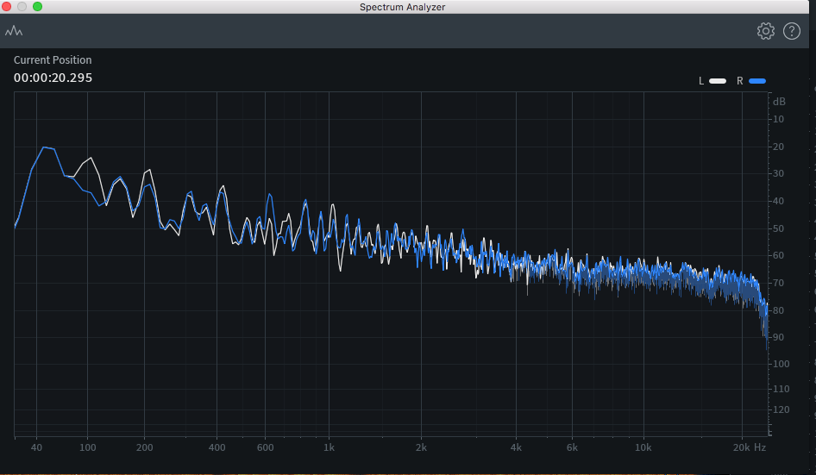This screenshot has width=816, height=475.
Task: Click the 6k label on the frequency axis
Action: [572, 447]
